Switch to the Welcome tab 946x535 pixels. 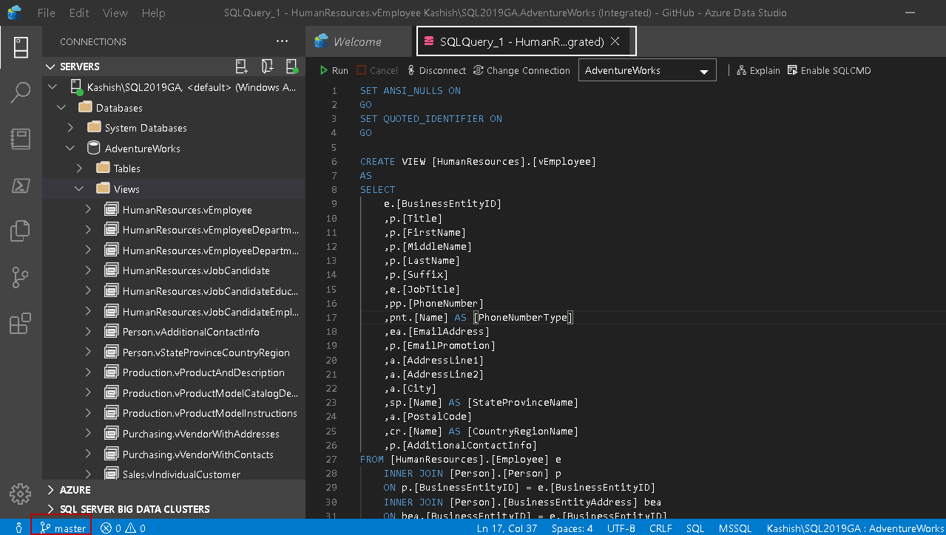pos(357,41)
